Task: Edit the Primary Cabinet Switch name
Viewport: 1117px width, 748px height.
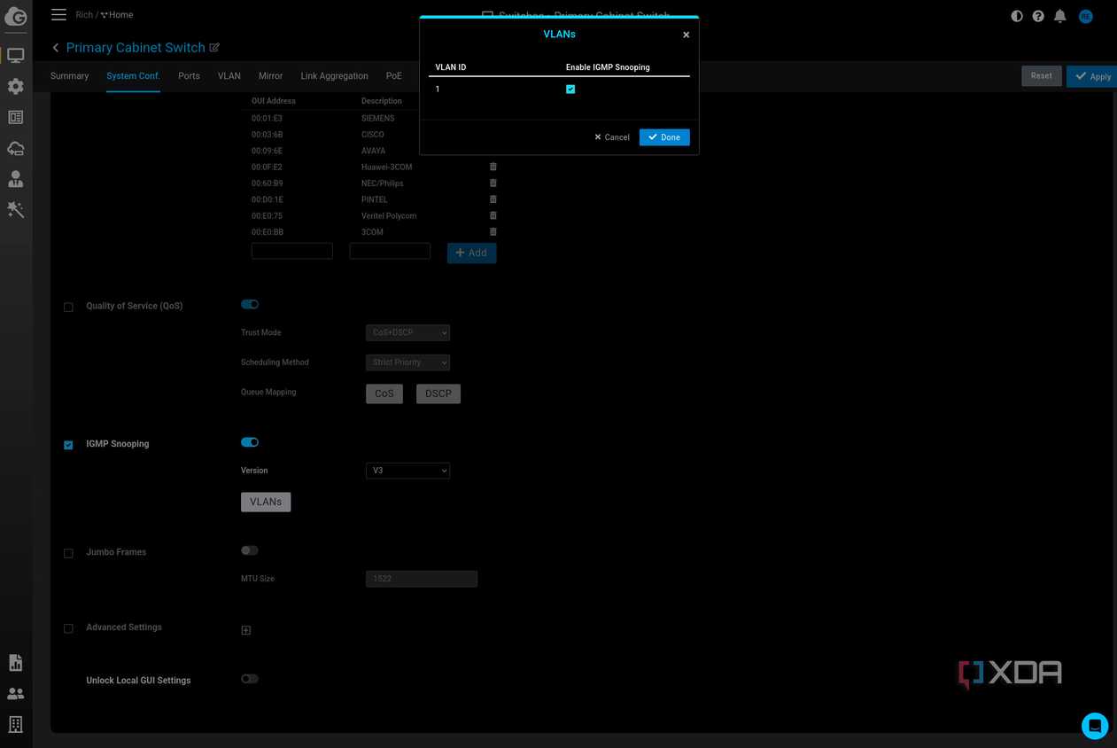Action: pos(214,47)
